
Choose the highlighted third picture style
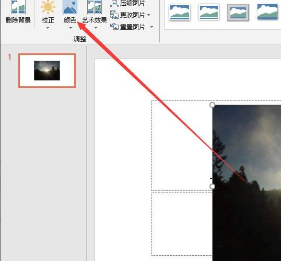[x=238, y=13]
